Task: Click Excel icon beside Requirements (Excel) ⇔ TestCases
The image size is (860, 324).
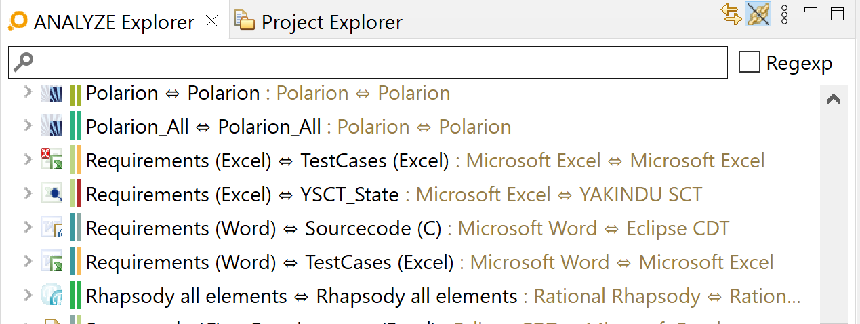Action: [52, 160]
